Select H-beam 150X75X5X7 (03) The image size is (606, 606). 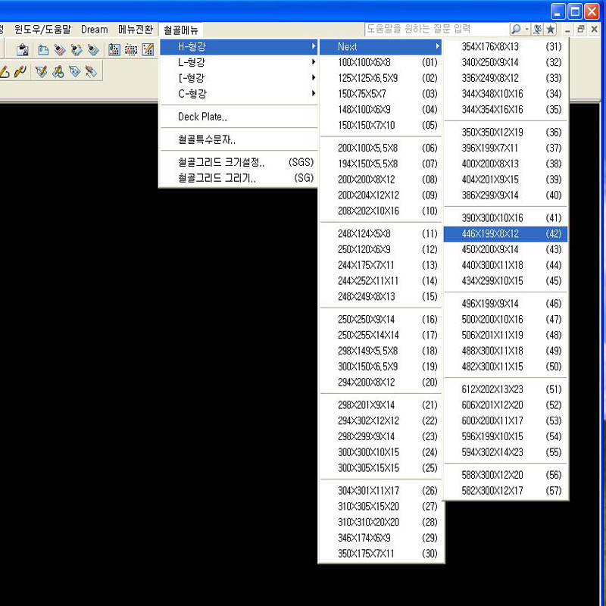pos(381,93)
